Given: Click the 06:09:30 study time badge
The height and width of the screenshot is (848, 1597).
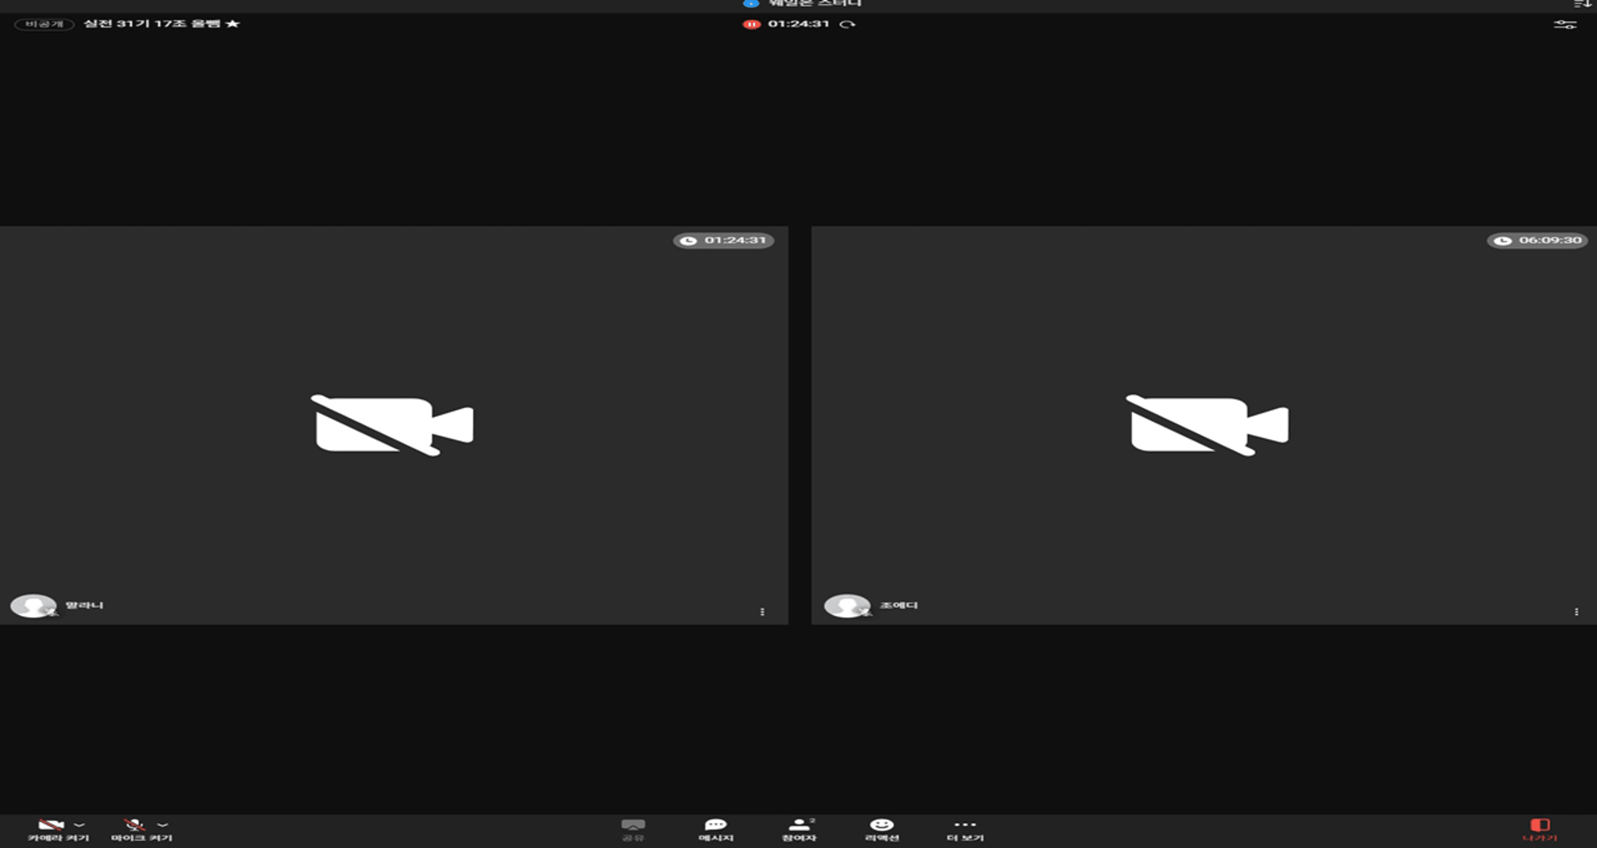Looking at the screenshot, I should 1538,241.
